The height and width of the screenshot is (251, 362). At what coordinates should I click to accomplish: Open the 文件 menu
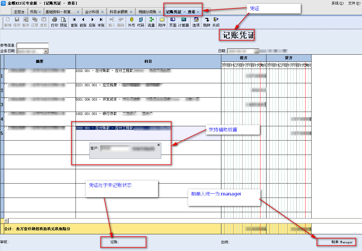click(x=354, y=3)
